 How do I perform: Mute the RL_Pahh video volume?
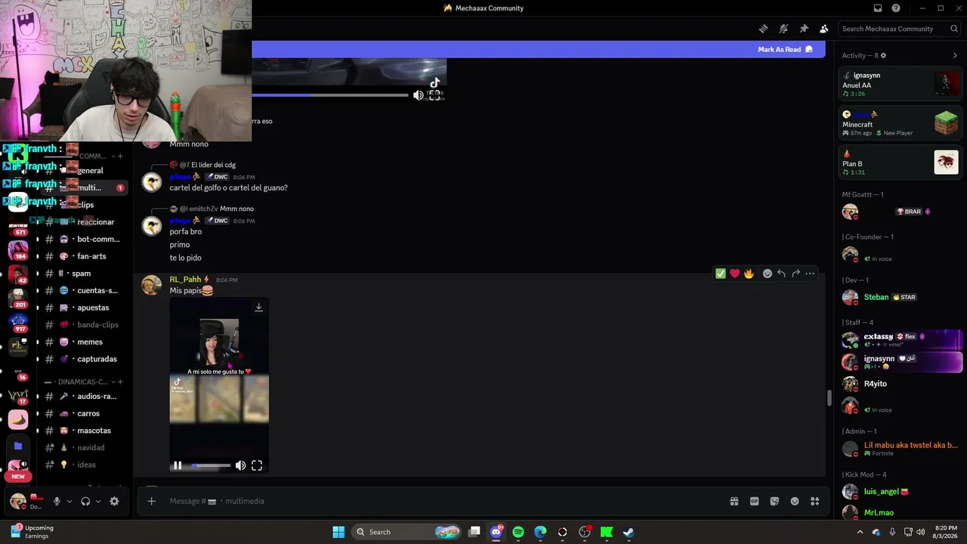click(240, 465)
